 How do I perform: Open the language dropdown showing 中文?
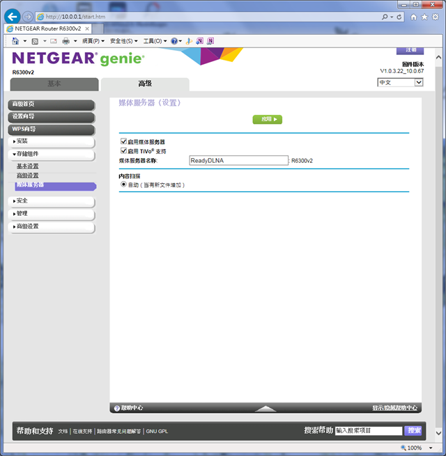pos(400,82)
